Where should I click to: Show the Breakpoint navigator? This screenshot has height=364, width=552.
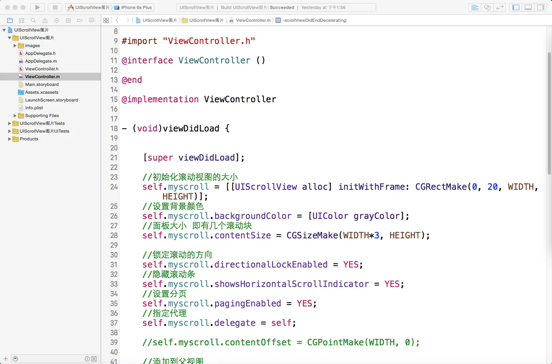80,20
